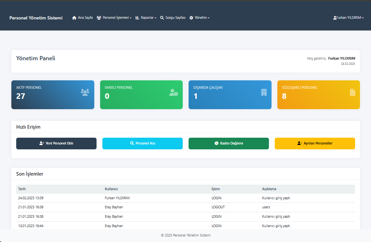Click the chart icon beside Raporlar

[137, 18]
